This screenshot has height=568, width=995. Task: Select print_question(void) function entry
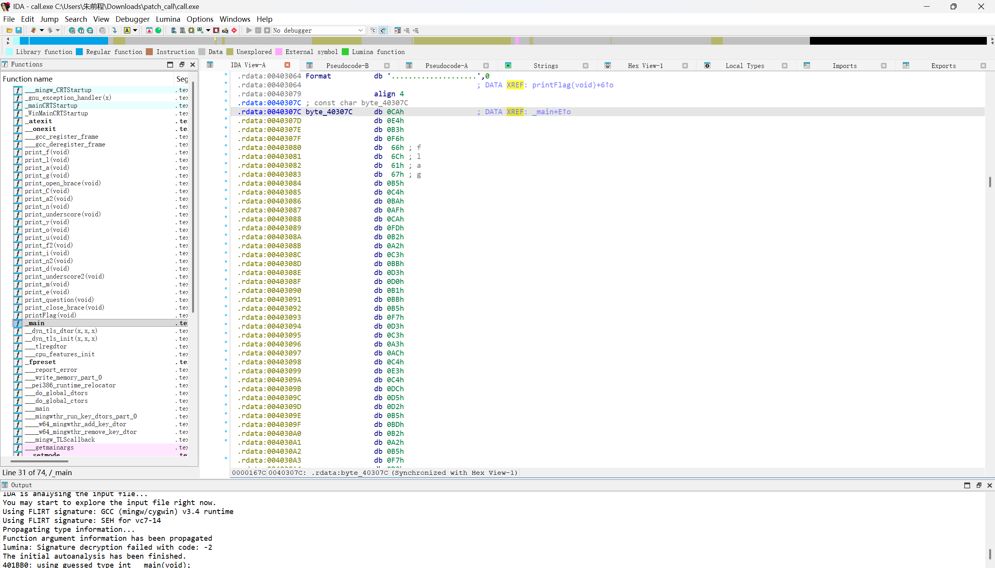(59, 300)
